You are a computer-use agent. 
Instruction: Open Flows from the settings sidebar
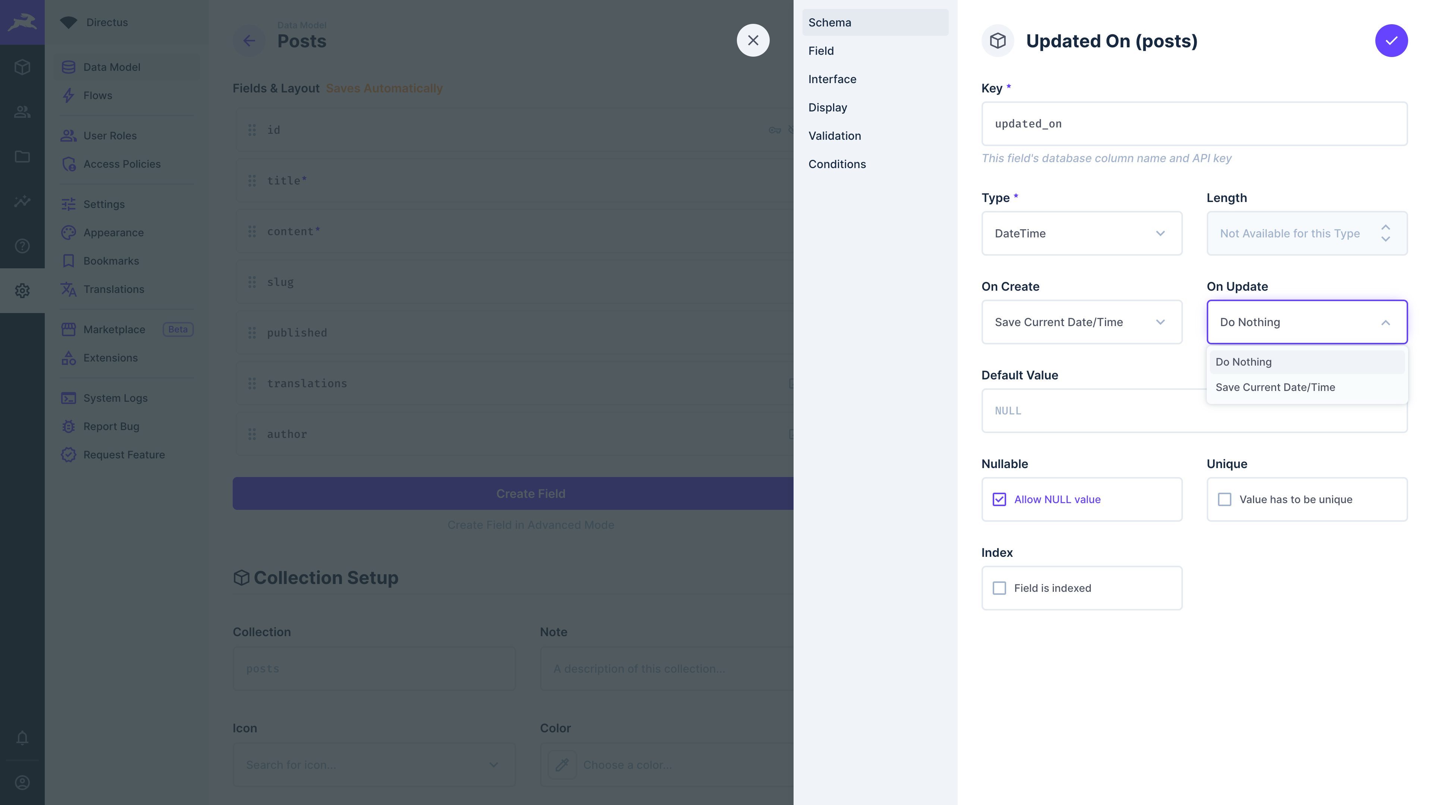tap(98, 95)
